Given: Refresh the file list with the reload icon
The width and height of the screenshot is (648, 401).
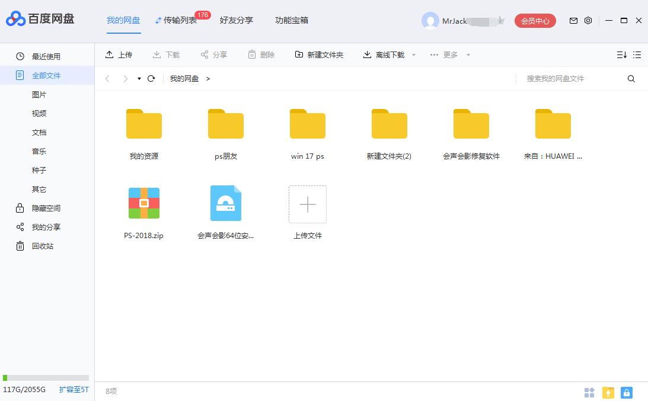Looking at the screenshot, I should click(151, 78).
